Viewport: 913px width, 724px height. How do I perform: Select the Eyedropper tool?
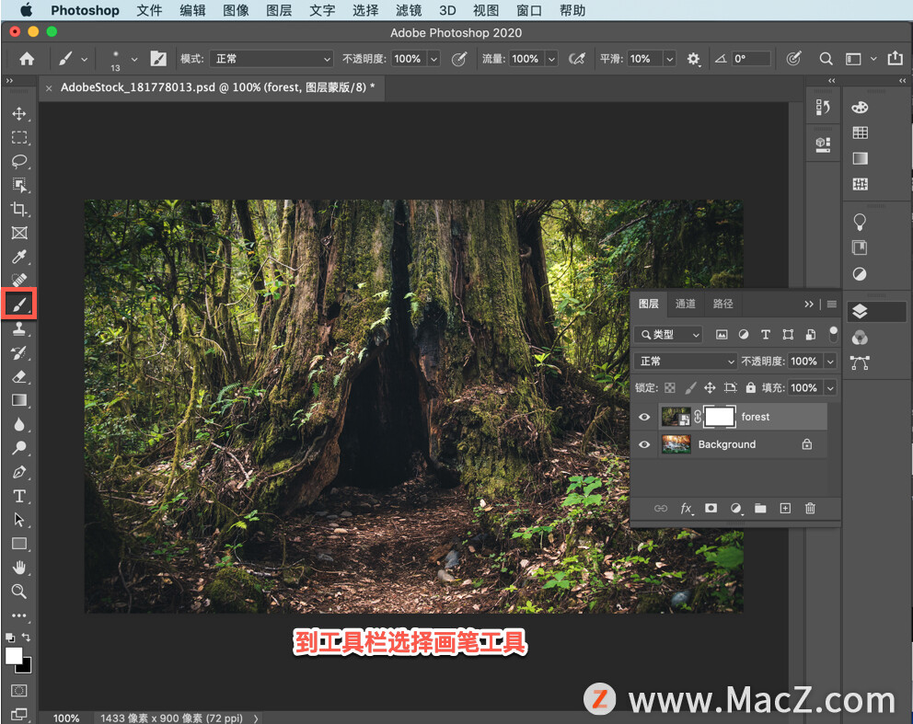click(18, 257)
